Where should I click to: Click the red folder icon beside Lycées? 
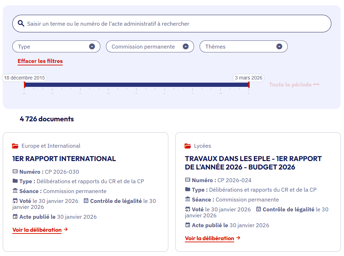click(x=188, y=146)
